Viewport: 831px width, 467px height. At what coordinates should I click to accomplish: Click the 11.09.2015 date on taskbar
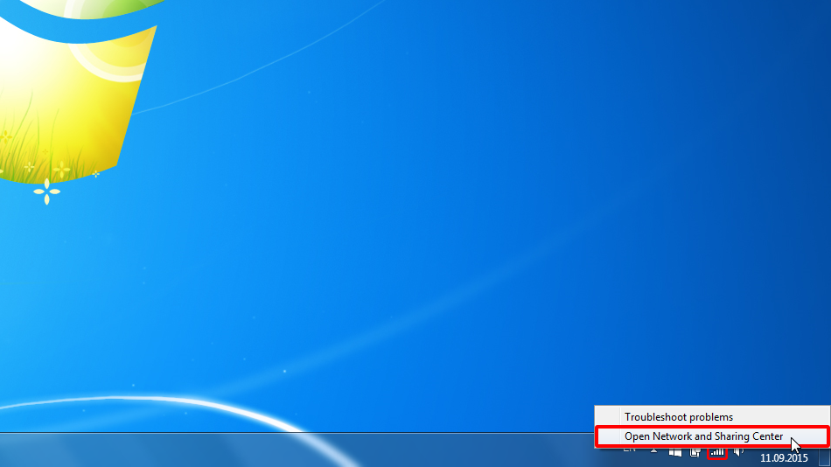pyautogui.click(x=784, y=457)
